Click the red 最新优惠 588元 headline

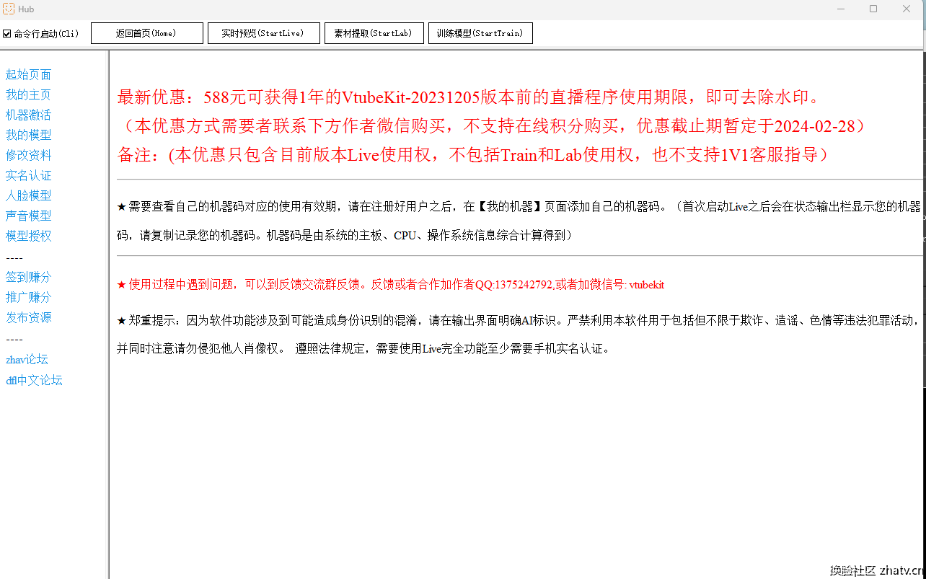click(468, 97)
